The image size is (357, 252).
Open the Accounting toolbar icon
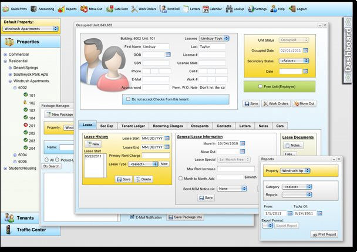pyautogui.click(x=33, y=9)
